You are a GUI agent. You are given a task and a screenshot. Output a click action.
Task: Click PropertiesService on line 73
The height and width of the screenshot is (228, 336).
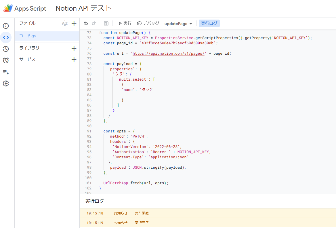[174, 38]
